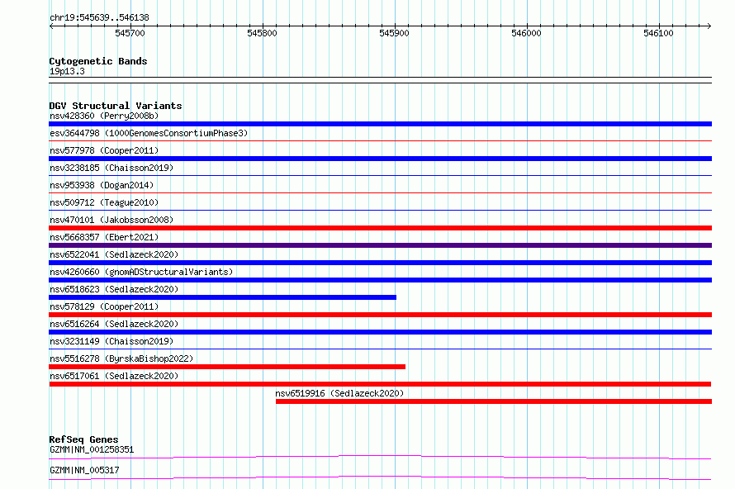
Task: Click the 546100 ruler position
Action: [x=658, y=33]
